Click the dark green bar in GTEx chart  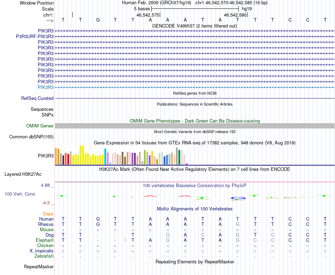tap(179, 157)
